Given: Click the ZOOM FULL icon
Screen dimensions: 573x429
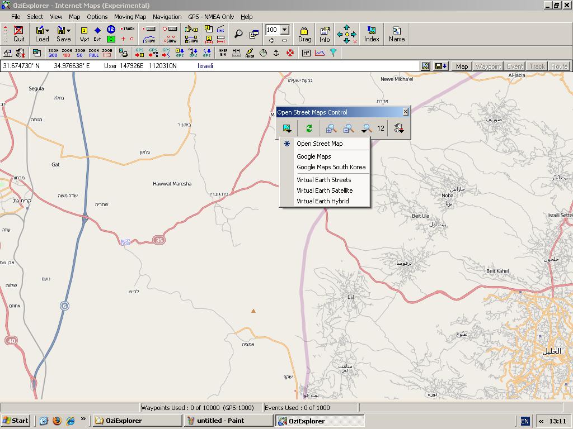Looking at the screenshot, I should [x=93, y=53].
